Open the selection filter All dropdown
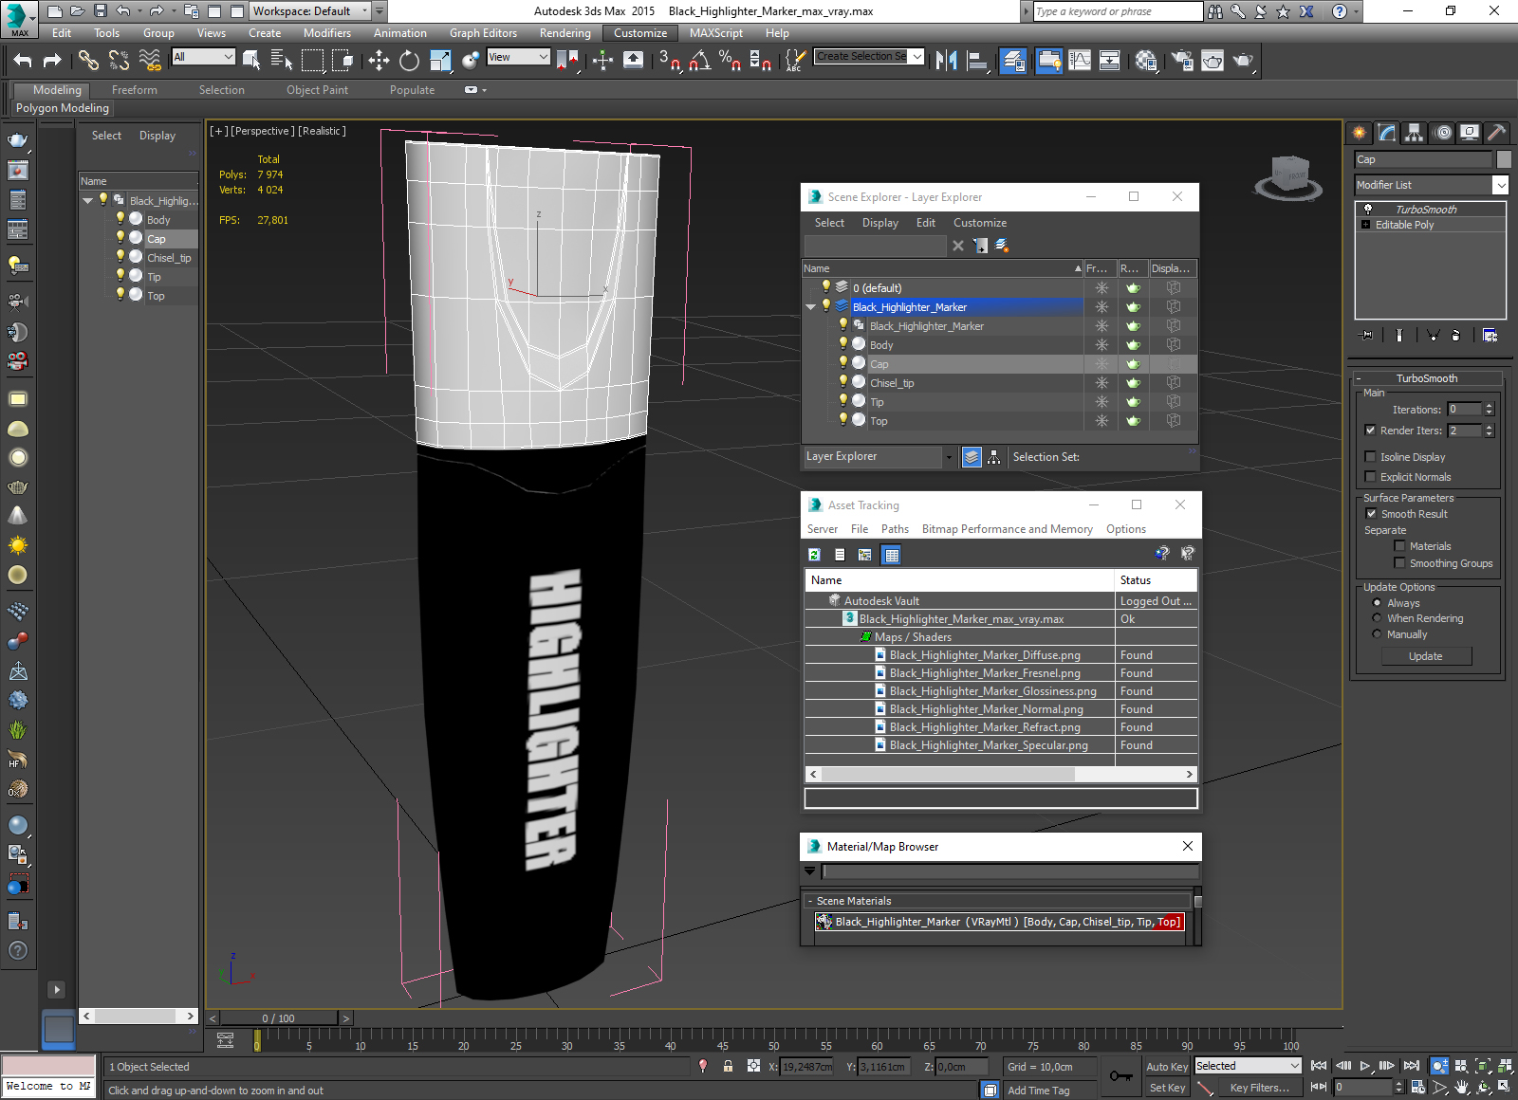The height and width of the screenshot is (1100, 1518). pyautogui.click(x=203, y=57)
